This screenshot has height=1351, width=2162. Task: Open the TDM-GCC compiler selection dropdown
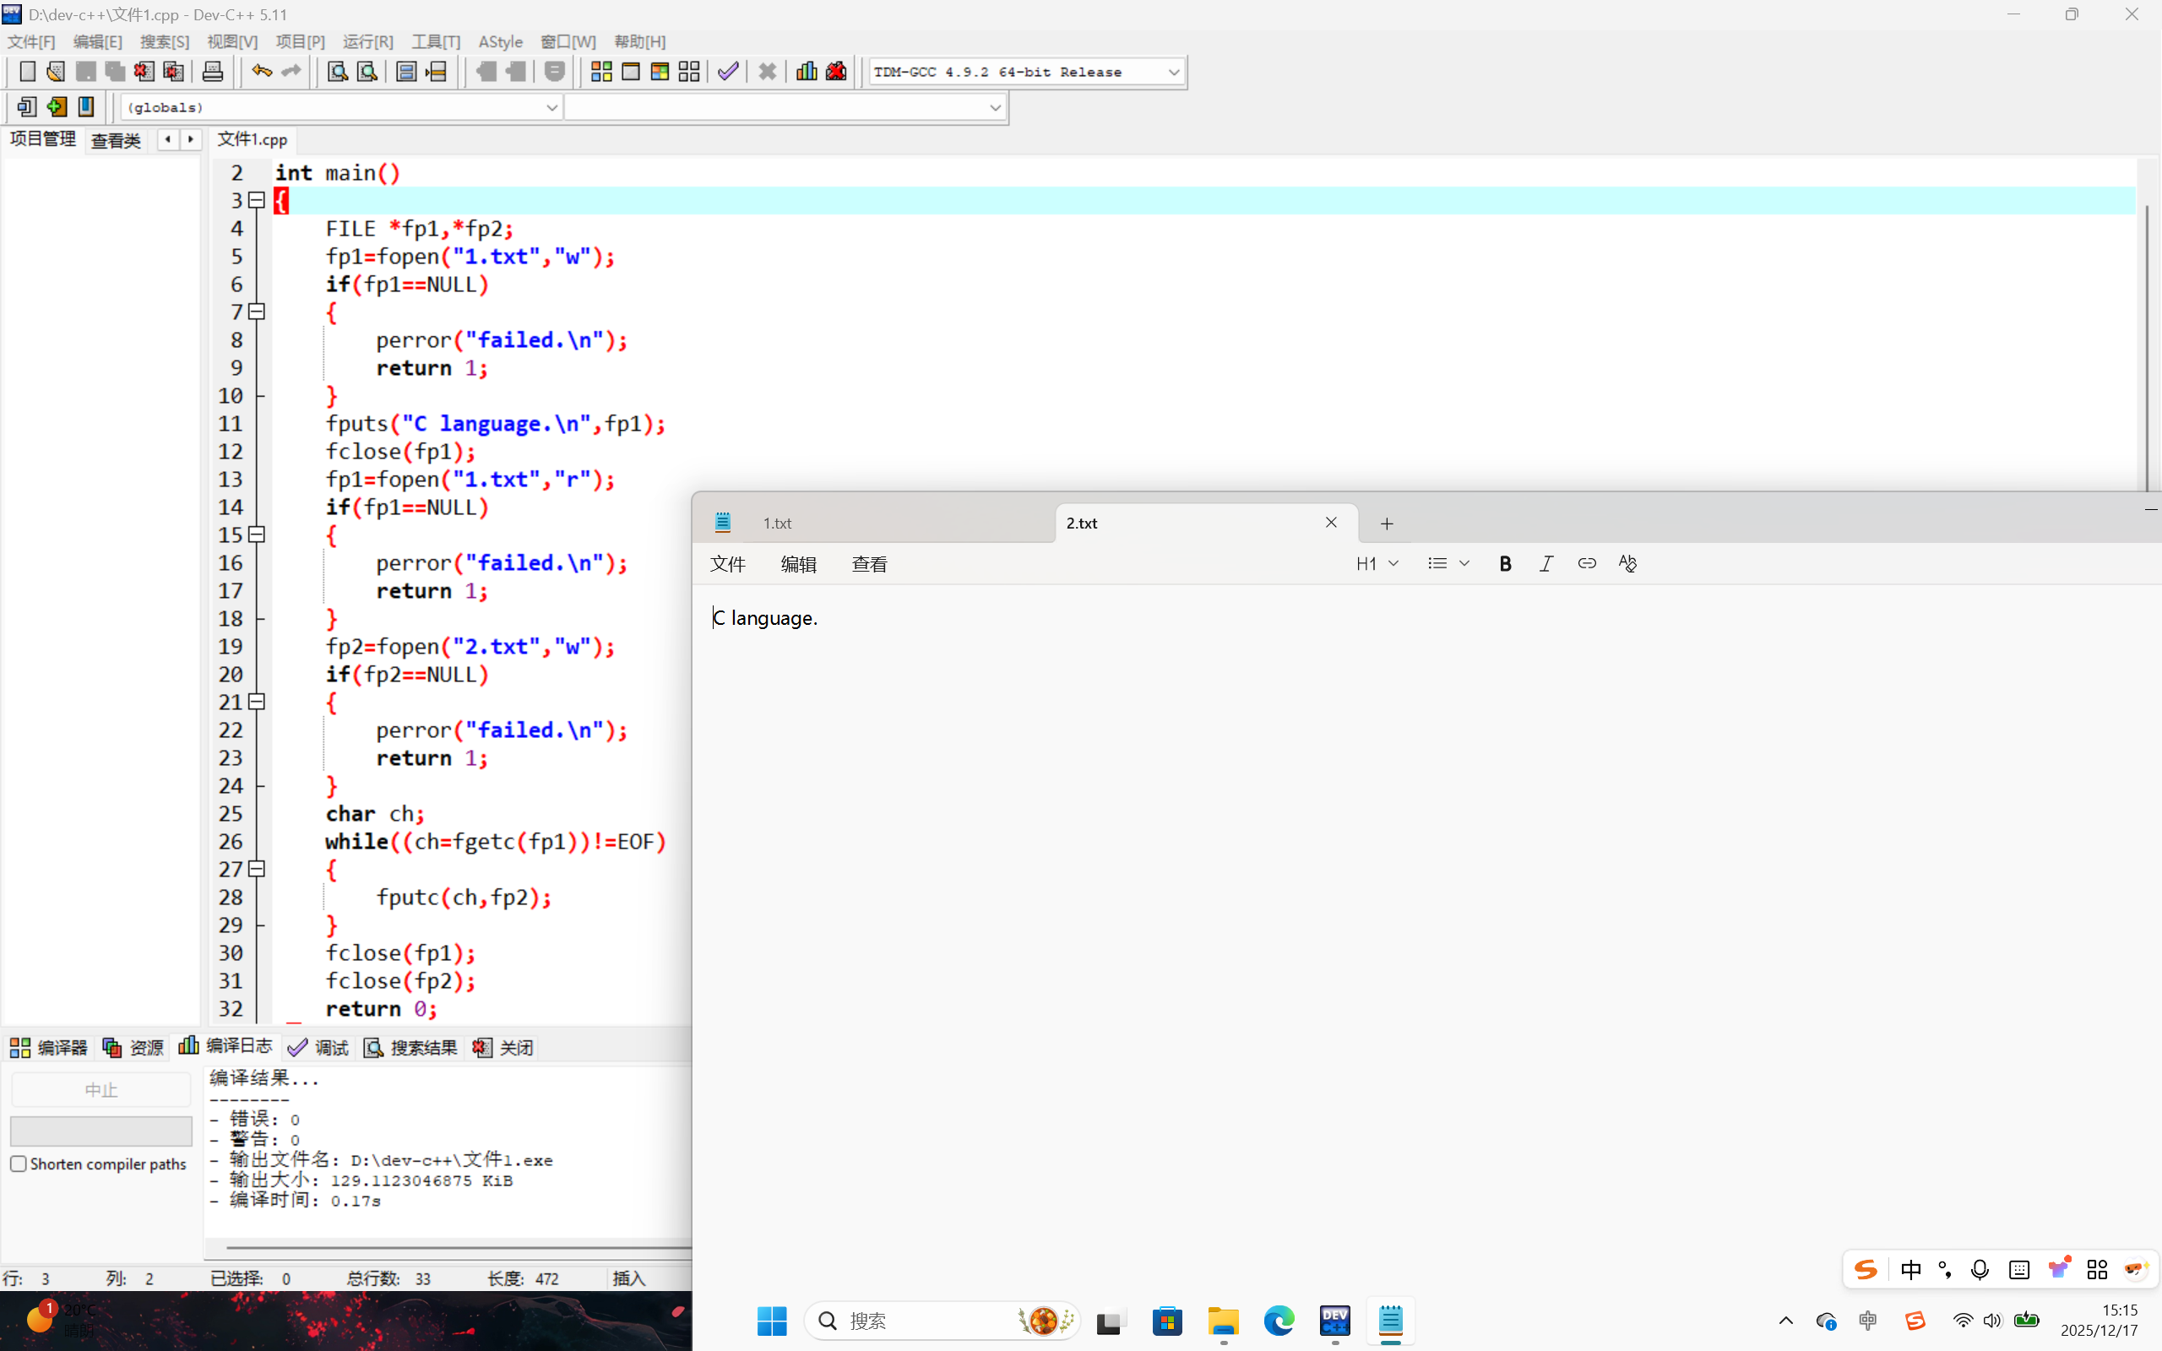[x=1173, y=73]
